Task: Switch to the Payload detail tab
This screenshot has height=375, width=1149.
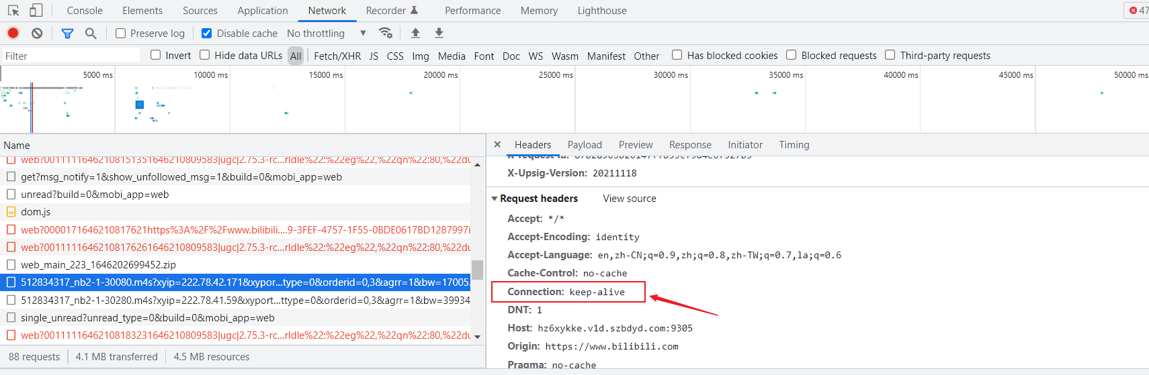Action: (x=585, y=144)
